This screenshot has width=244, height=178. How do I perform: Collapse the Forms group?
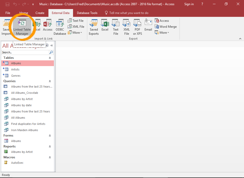(x=50, y=136)
